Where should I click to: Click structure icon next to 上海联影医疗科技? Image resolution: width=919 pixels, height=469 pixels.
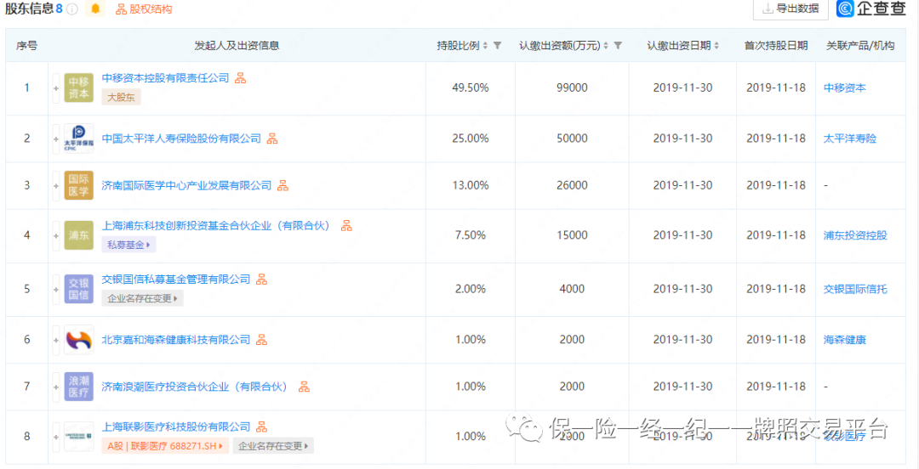(262, 427)
